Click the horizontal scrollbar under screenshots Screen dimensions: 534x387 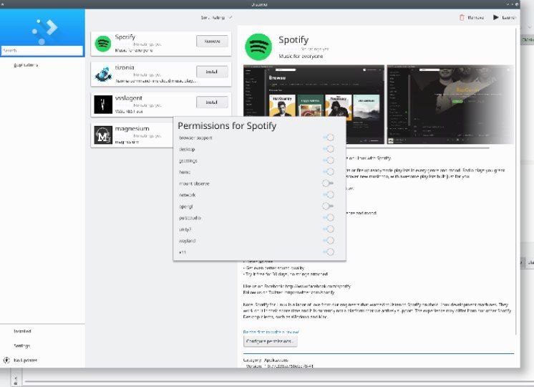pos(366,148)
